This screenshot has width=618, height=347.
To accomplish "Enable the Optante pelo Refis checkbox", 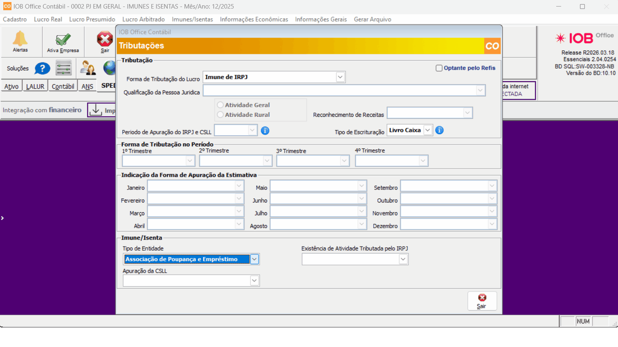I will tap(439, 68).
